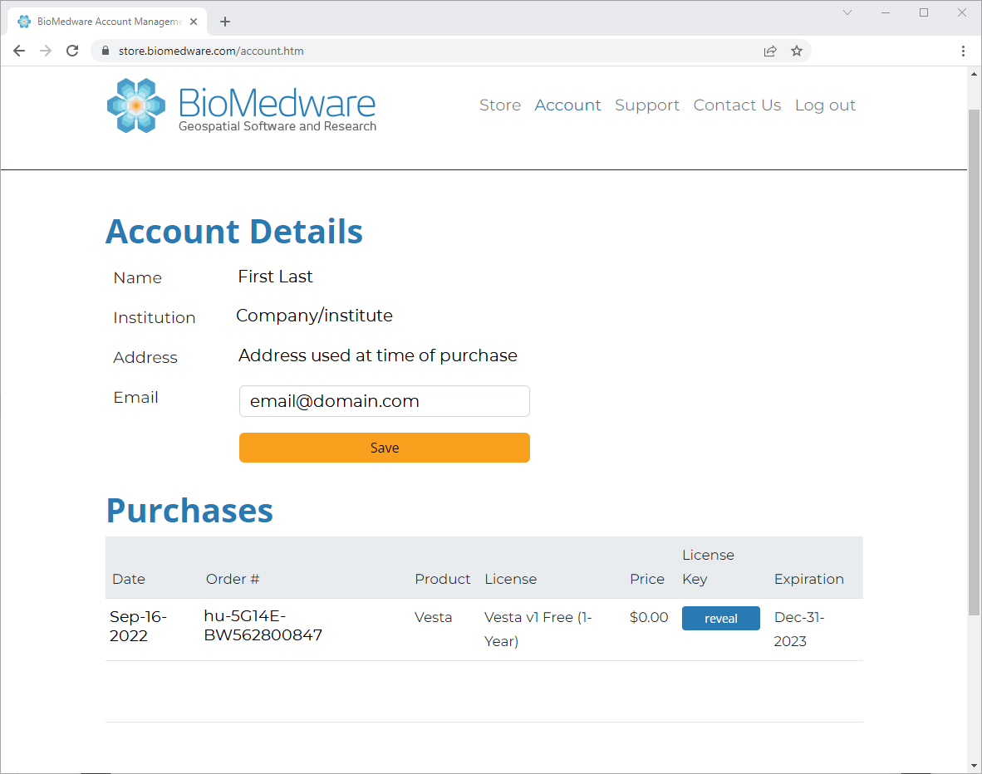Open the Store navigation link
The image size is (982, 774).
coord(500,105)
